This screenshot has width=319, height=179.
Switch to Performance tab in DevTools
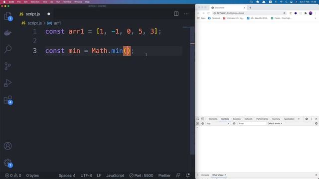262,119
